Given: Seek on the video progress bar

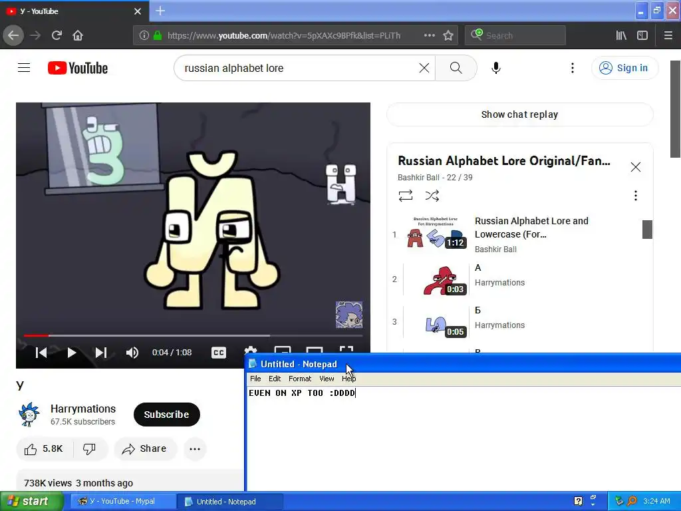Looking at the screenshot, I should click(193, 335).
